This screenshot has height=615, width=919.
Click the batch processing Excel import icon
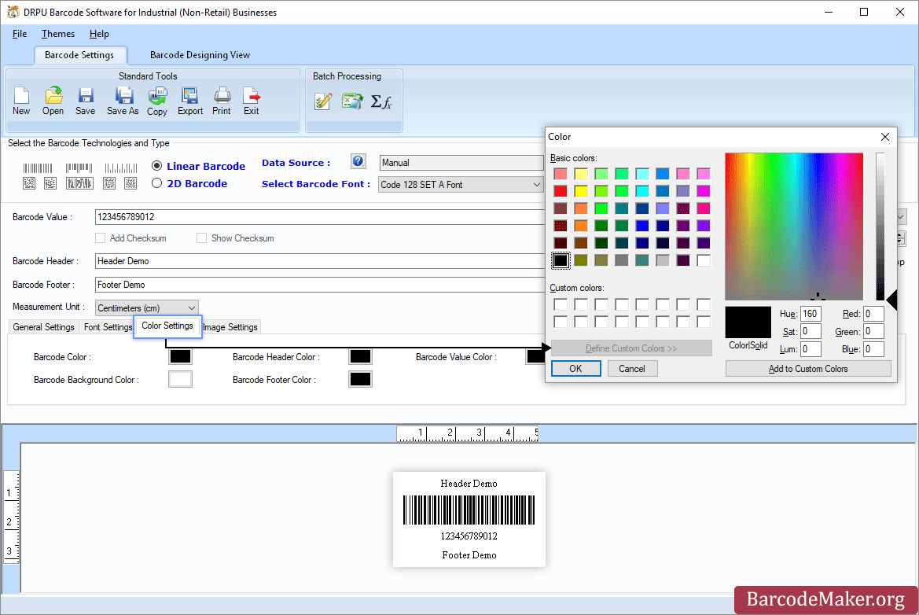tap(352, 101)
